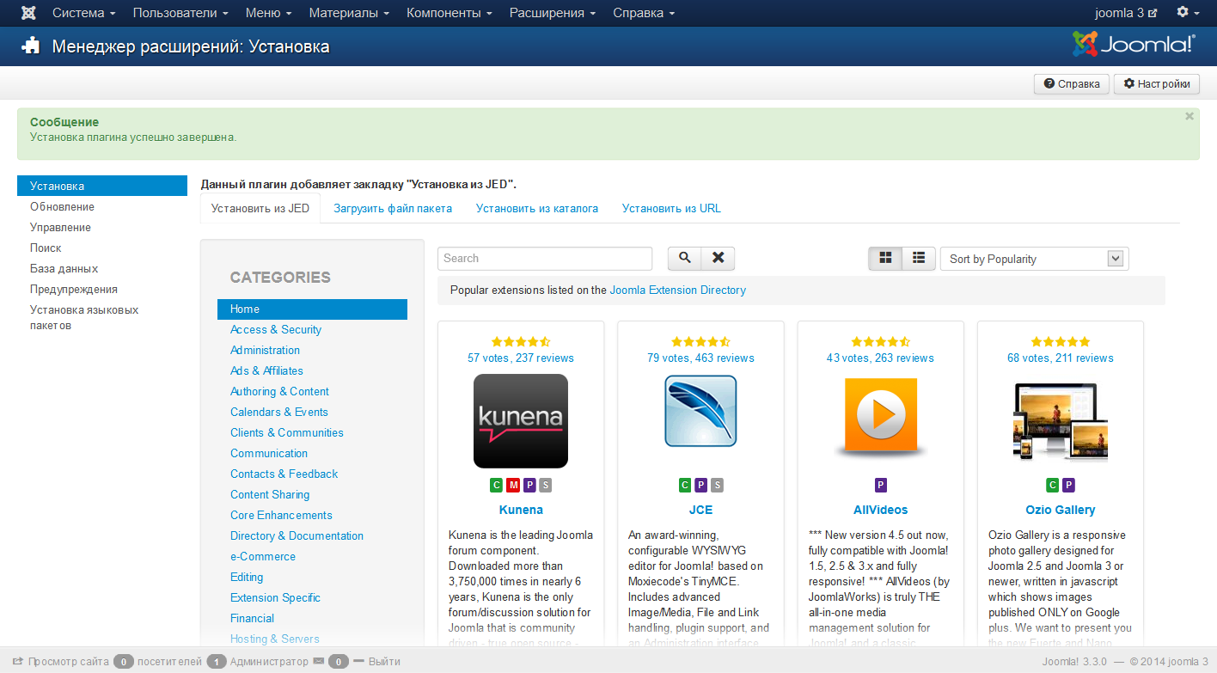Click the puzzle piece extension manager icon
This screenshot has width=1217, height=673.
coord(31,46)
